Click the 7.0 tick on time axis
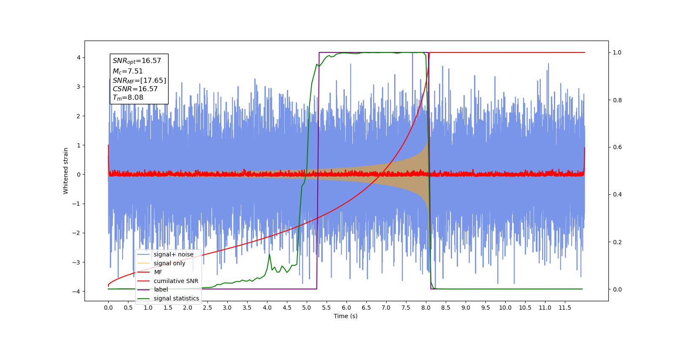 (386, 308)
